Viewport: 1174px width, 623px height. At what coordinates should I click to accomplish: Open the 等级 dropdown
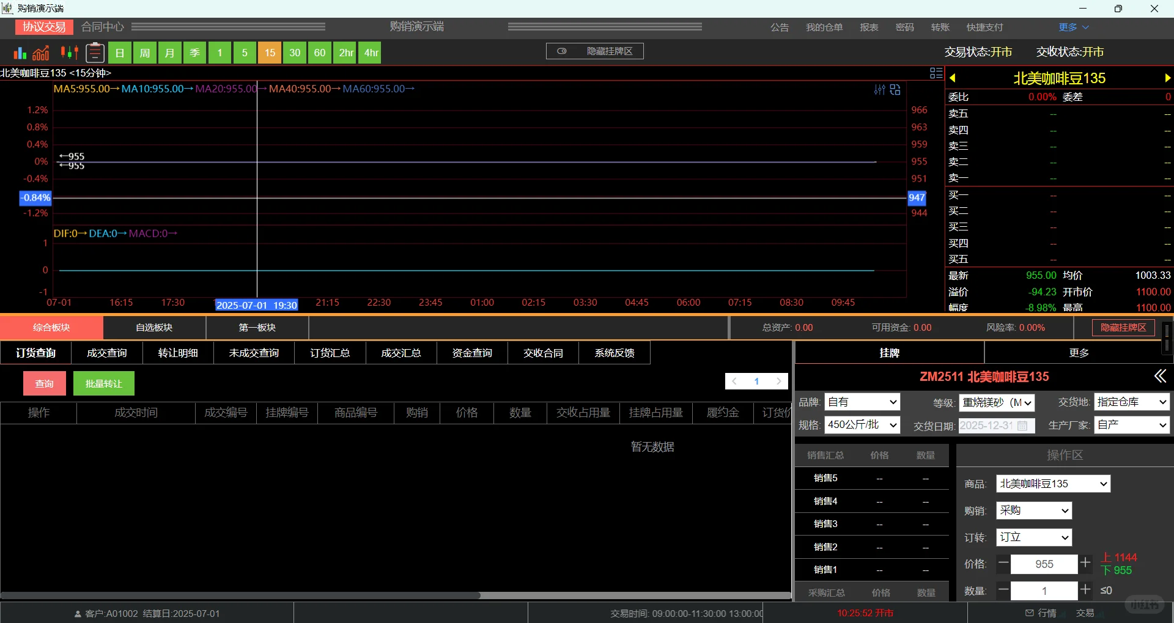click(x=997, y=402)
